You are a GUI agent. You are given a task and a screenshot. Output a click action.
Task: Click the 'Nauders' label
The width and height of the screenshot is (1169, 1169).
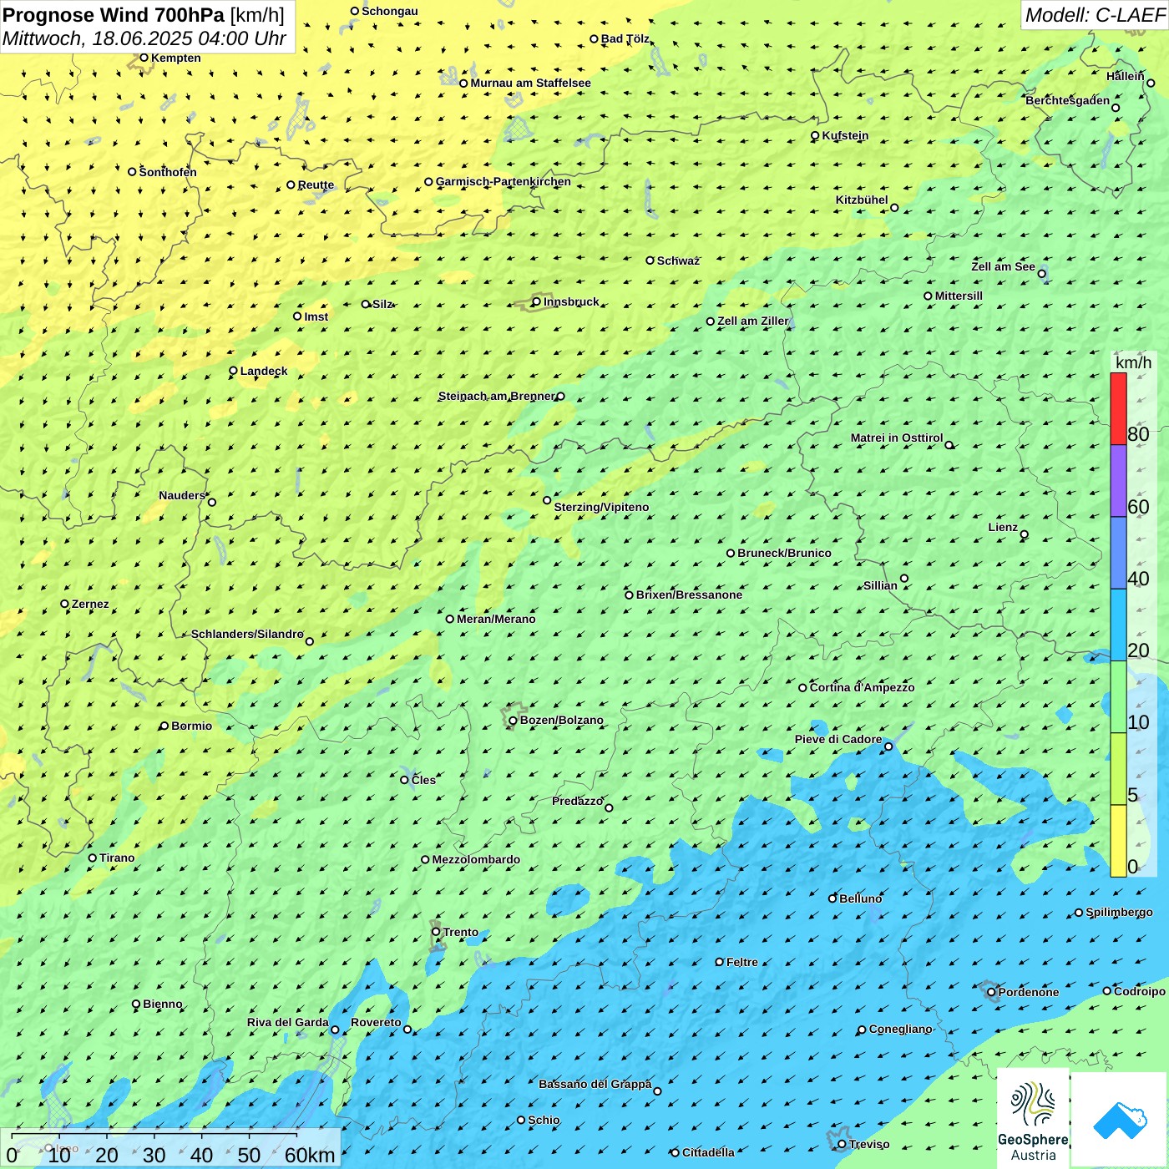click(182, 495)
